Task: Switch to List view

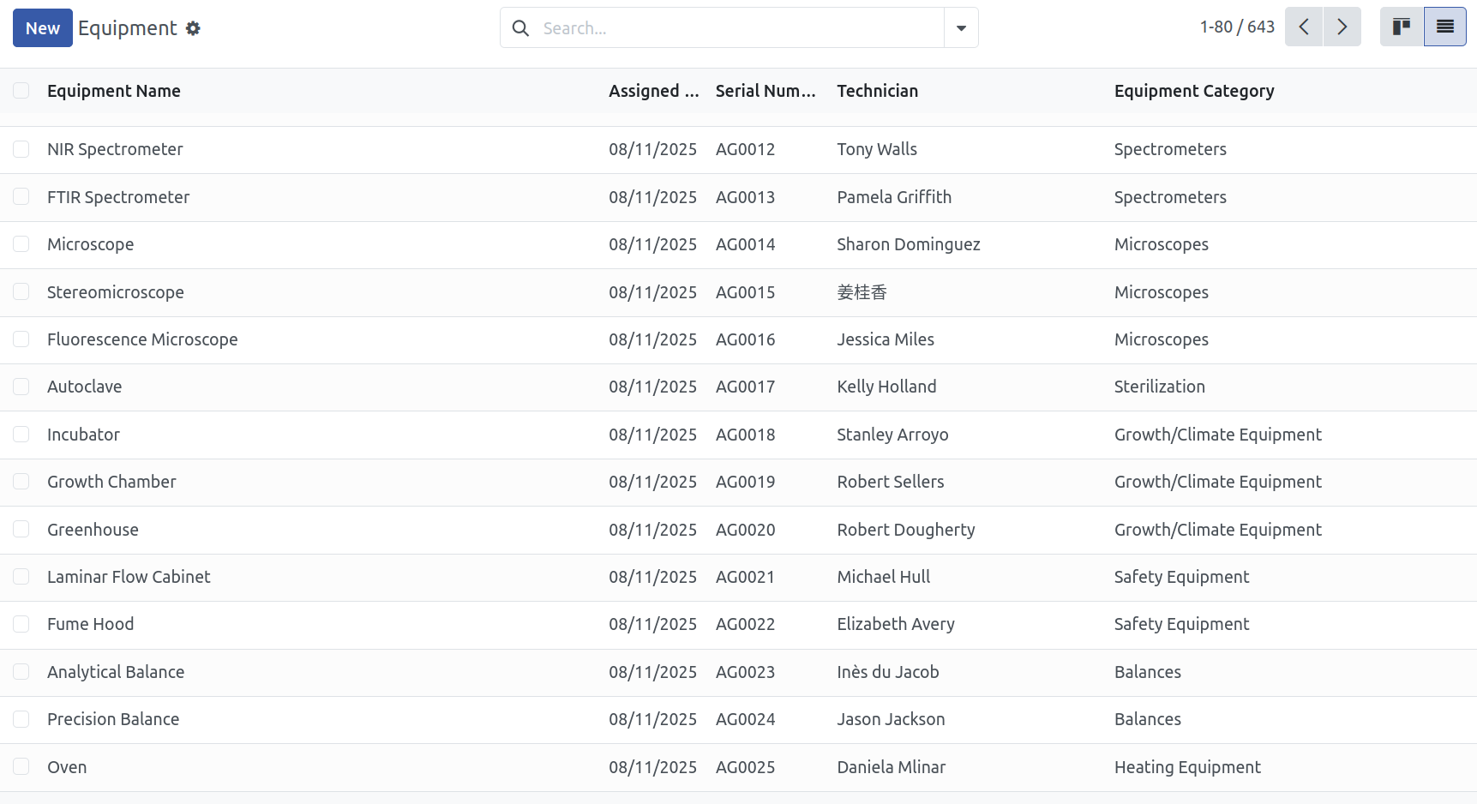Action: [1445, 27]
